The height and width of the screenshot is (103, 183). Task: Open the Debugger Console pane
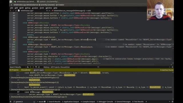pyautogui.click(x=105, y=102)
